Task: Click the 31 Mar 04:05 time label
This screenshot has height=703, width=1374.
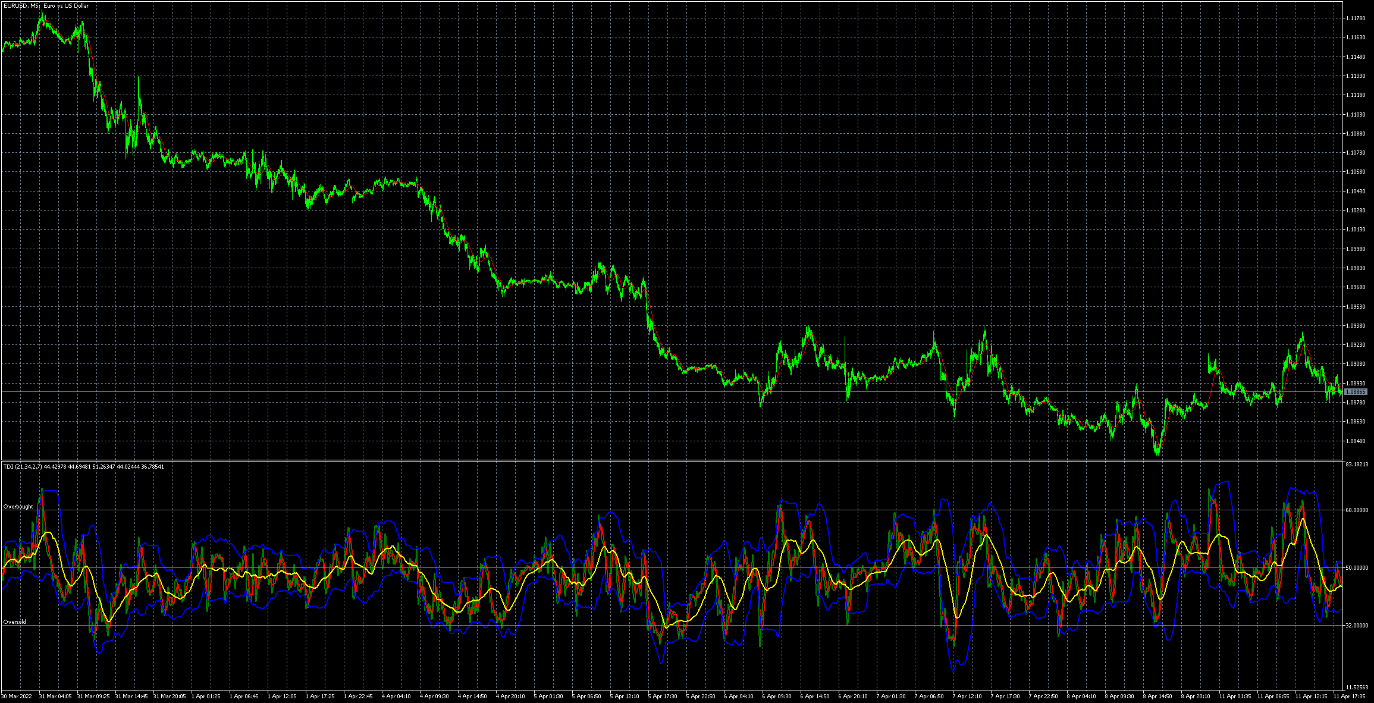Action: pos(55,696)
